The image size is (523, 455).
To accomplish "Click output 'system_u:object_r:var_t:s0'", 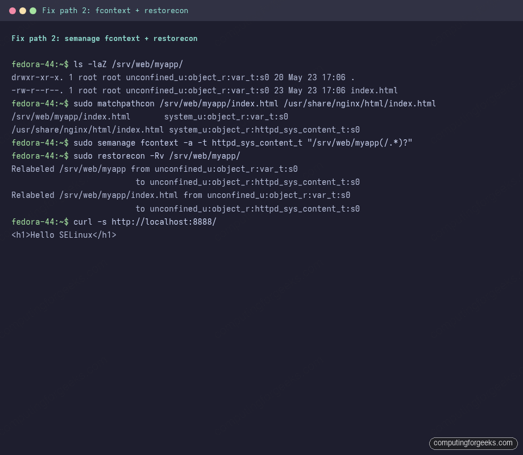I will click(x=226, y=117).
